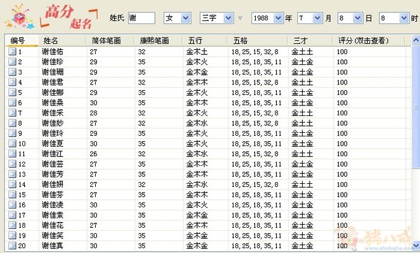Sort by the 三才 column header

tap(310, 41)
